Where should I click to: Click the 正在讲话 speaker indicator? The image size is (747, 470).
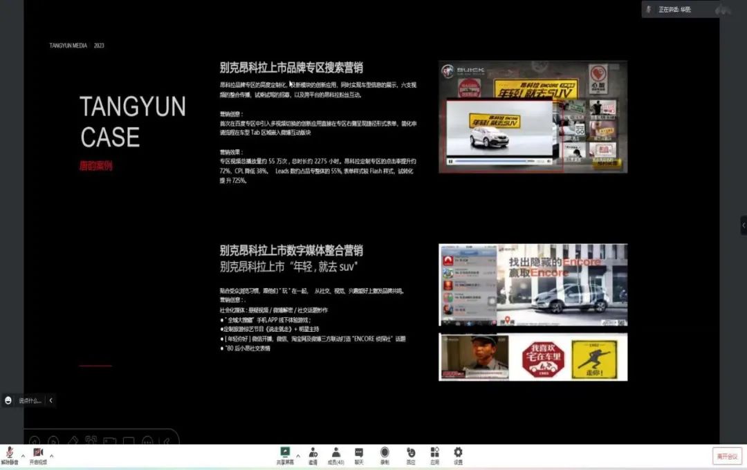coord(681,10)
